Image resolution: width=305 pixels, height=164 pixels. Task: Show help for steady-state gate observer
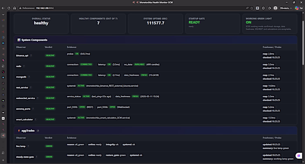click(x=37, y=157)
